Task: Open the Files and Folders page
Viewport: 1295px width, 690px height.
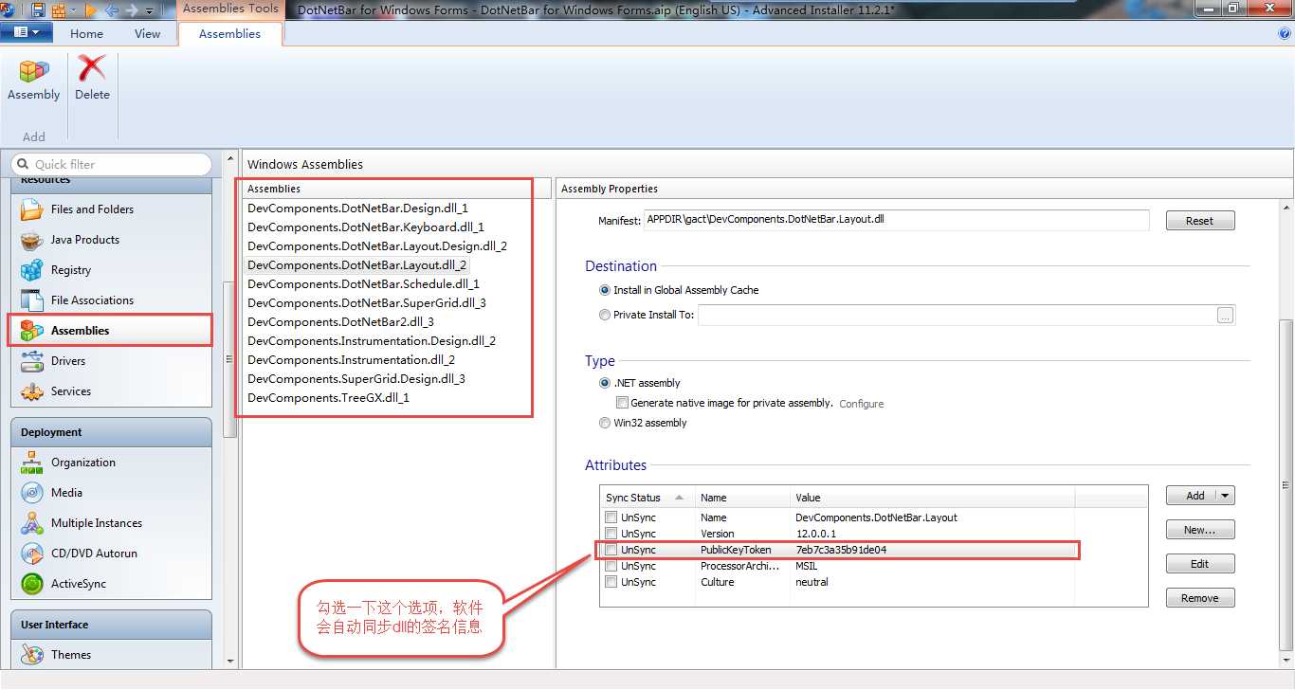Action: [x=111, y=209]
